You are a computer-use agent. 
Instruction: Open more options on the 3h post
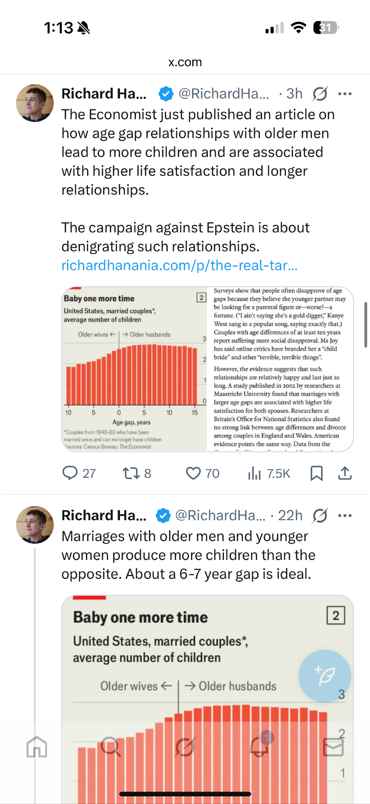click(345, 94)
